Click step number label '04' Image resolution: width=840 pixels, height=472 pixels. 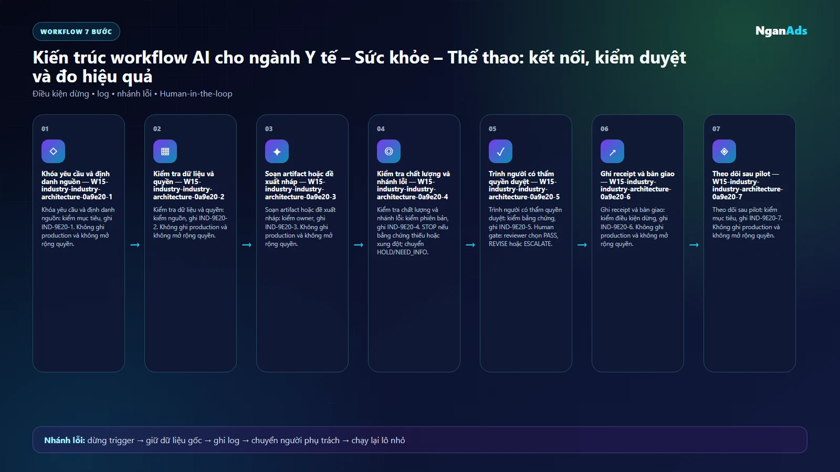coord(381,129)
